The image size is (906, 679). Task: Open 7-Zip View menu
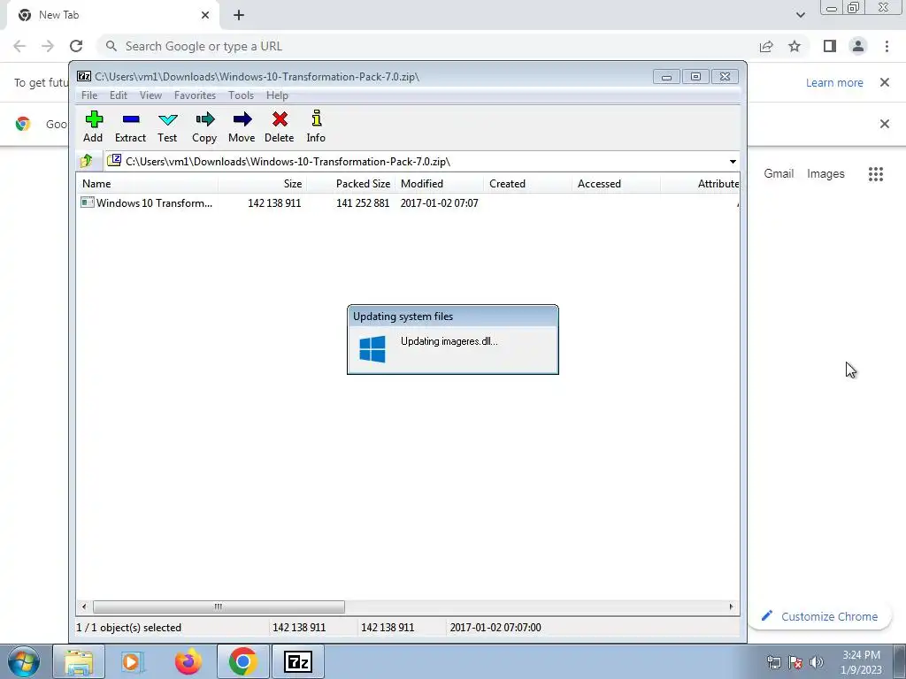coord(150,95)
